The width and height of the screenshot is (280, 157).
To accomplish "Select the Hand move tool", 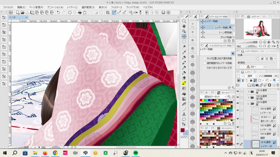I will (184, 26).
